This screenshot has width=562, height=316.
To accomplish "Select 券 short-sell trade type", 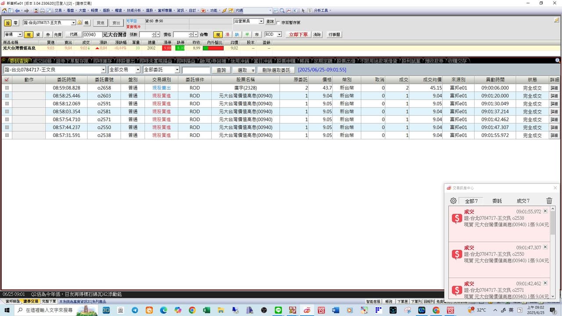I will [x=48, y=35].
